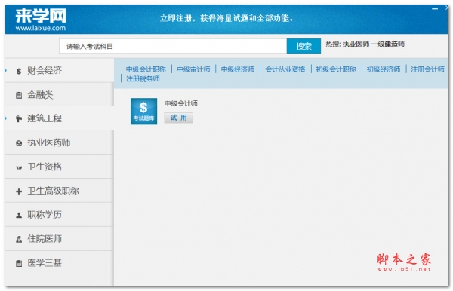
Task: Click the clipboard icon beside 医学三基
Action: (x=19, y=263)
